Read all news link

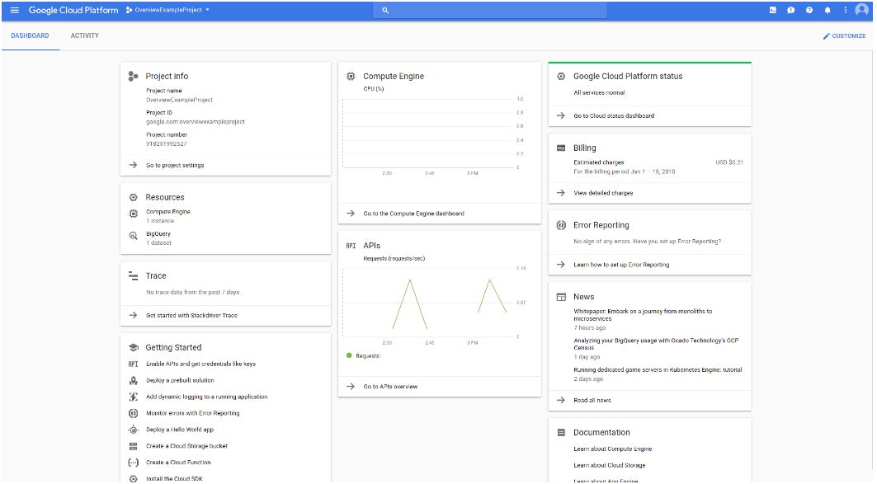[x=592, y=401]
